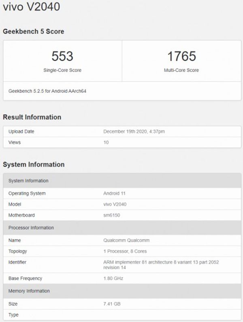Image resolution: width=243 pixels, height=322 pixels.
Task: Click the 1.80 GHz base frequency value
Action: (113, 278)
